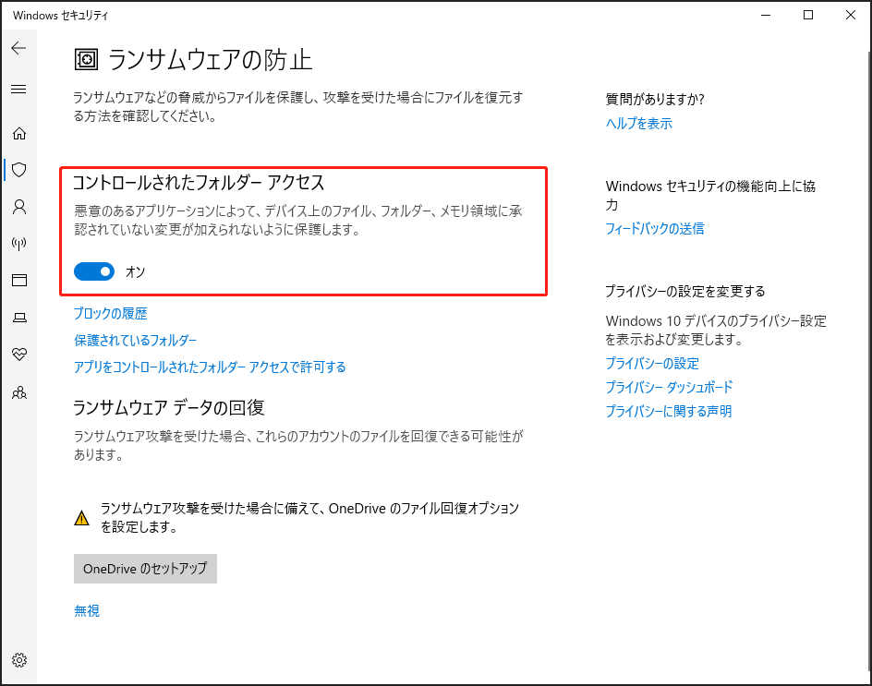
Task: Click プライバシーの設定を変更する heading
Action: pos(685,292)
